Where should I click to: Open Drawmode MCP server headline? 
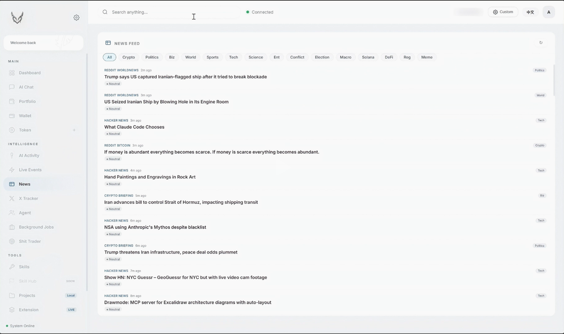pos(188,302)
